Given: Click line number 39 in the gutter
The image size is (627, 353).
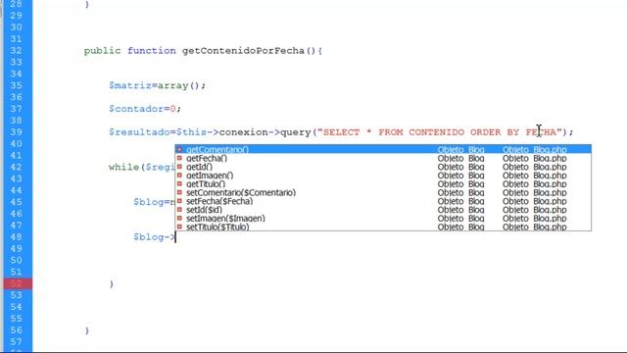Looking at the screenshot, I should tap(16, 132).
